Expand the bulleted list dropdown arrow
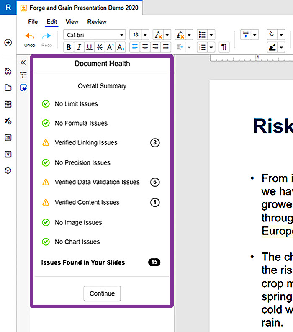Screen dimensions: 293x332 pyautogui.click(x=211, y=35)
